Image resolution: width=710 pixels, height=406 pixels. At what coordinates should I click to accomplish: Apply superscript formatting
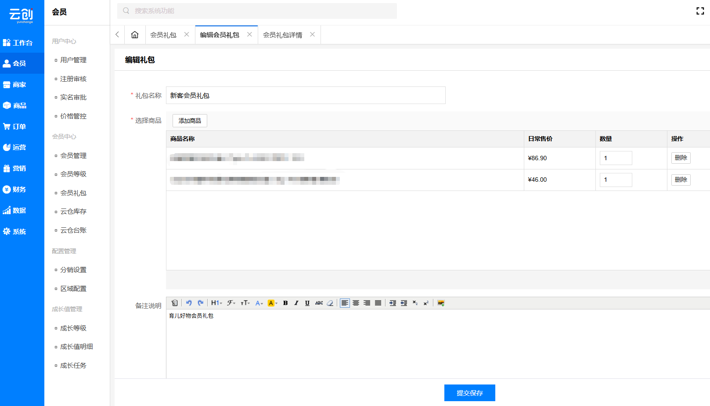(426, 303)
